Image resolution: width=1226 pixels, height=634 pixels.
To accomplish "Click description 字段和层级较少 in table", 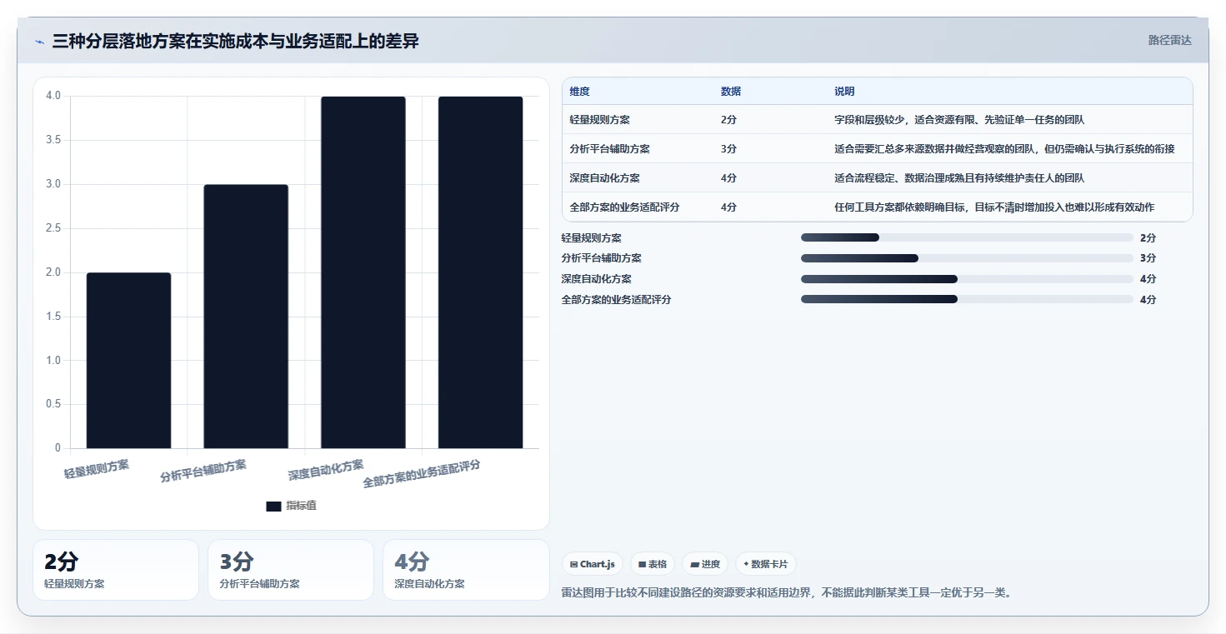I will coord(959,120).
